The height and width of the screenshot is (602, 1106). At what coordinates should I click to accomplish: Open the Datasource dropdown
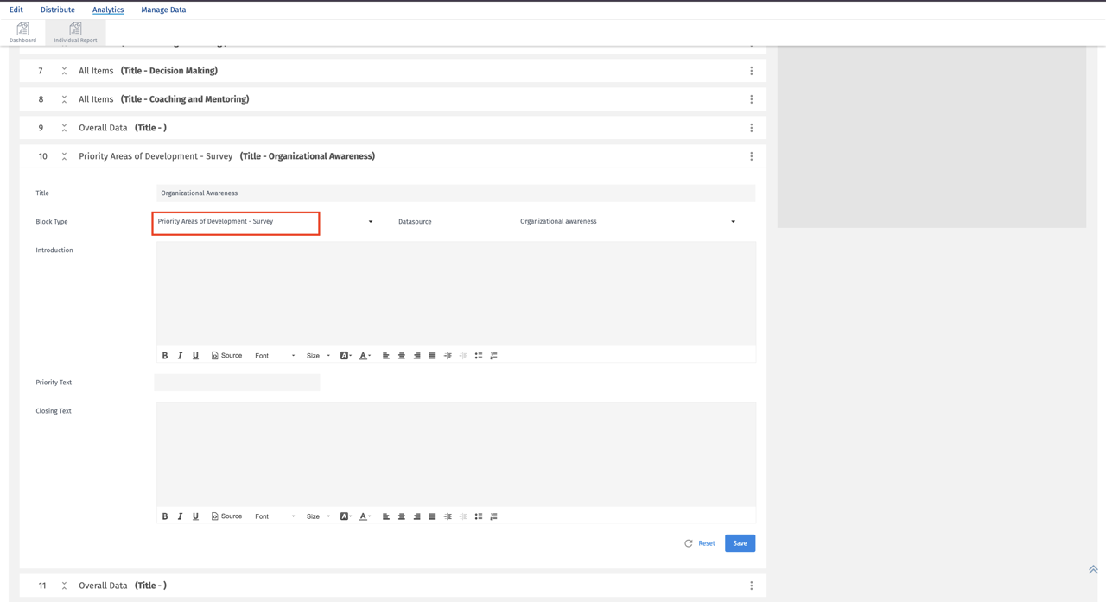(x=732, y=221)
